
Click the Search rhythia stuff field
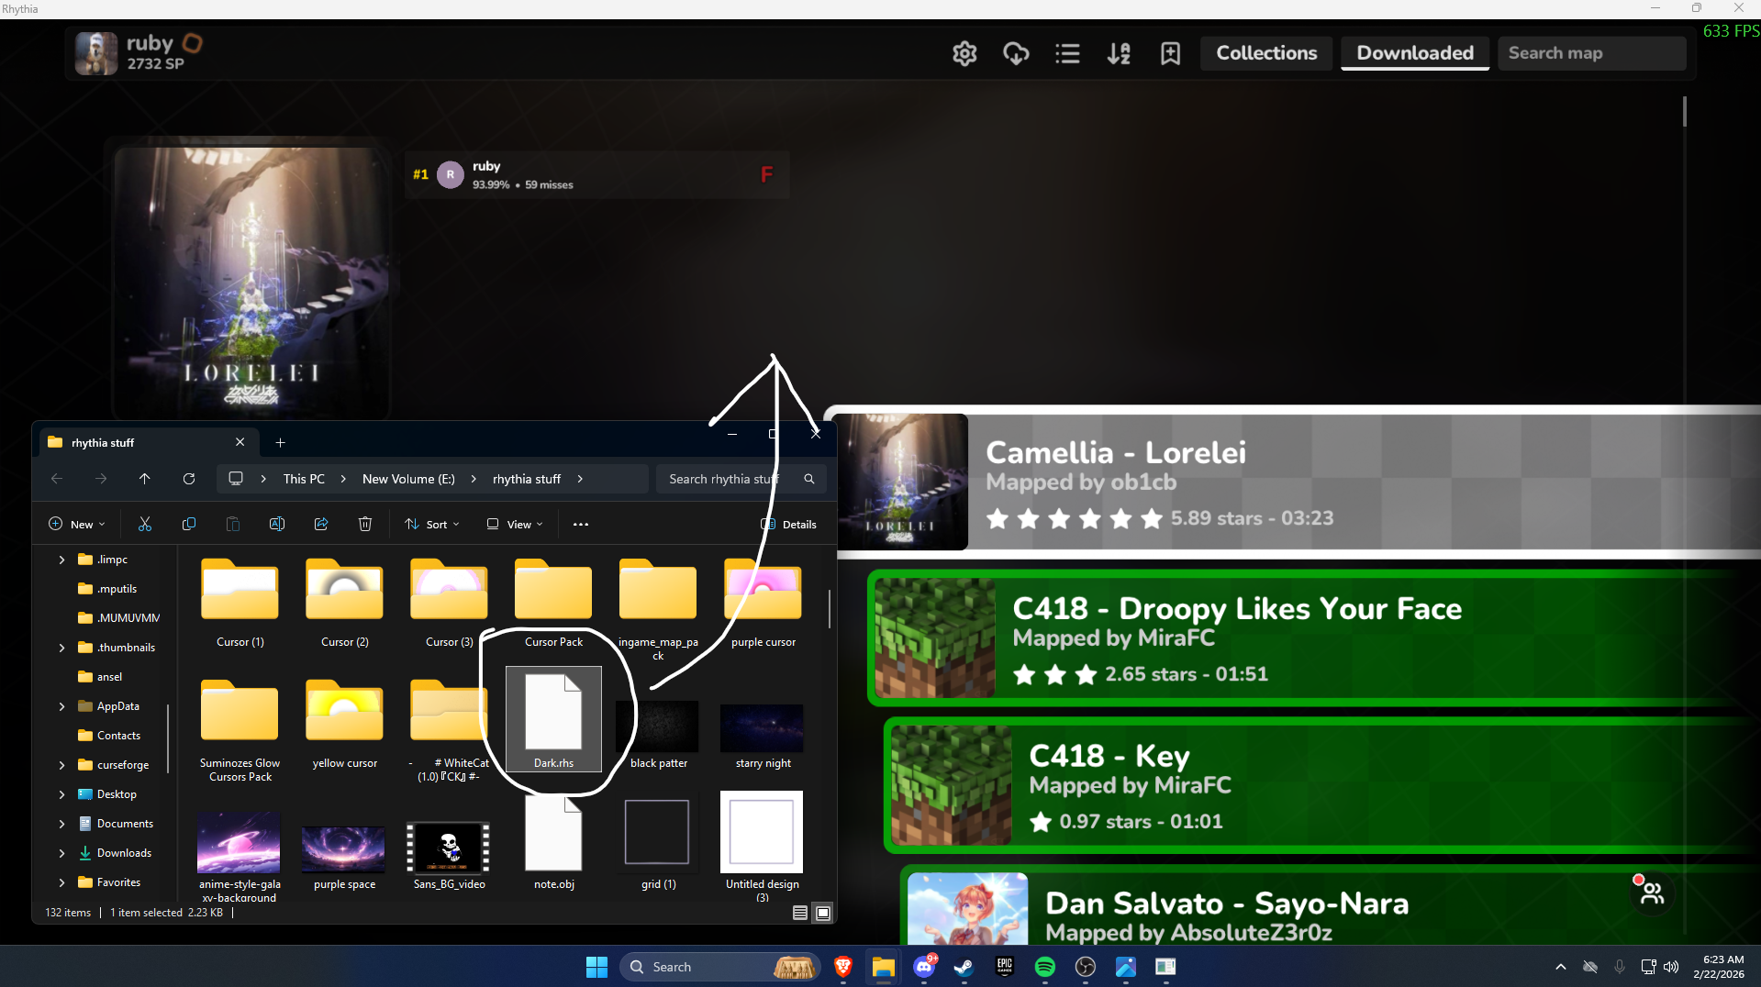point(741,479)
